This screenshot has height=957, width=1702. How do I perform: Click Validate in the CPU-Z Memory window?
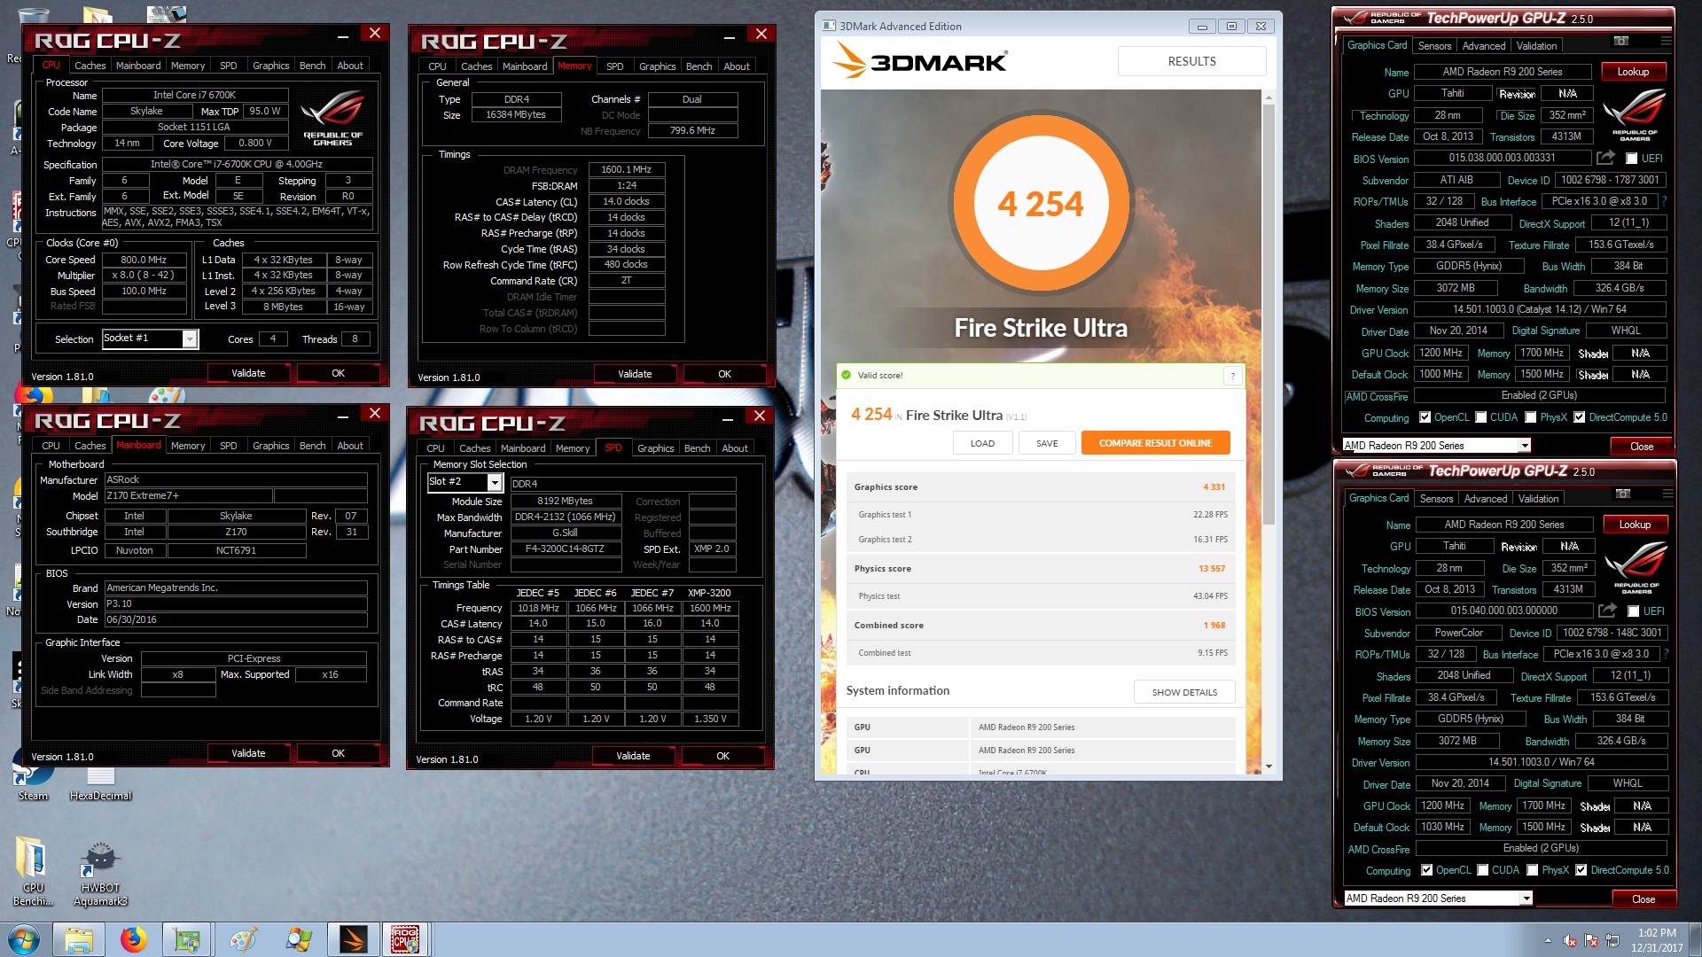click(x=634, y=374)
